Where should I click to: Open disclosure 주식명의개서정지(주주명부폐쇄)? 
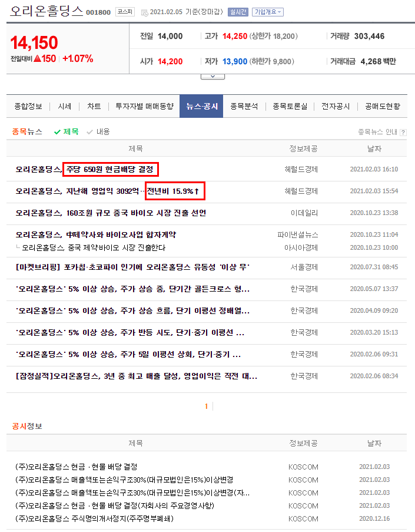pyautogui.click(x=94, y=519)
